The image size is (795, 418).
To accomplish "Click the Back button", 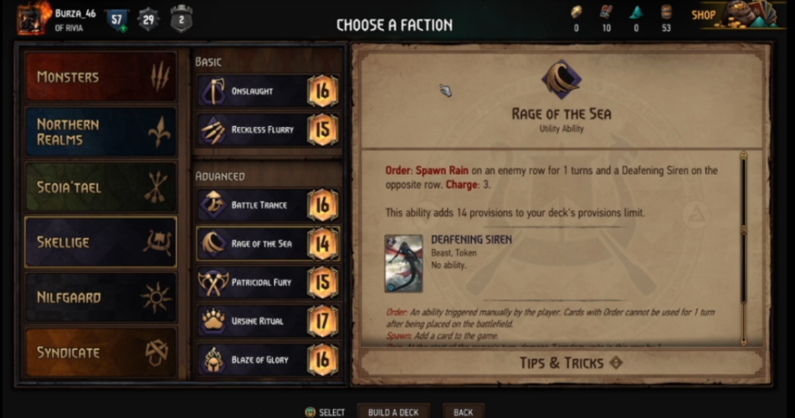I will point(463,412).
